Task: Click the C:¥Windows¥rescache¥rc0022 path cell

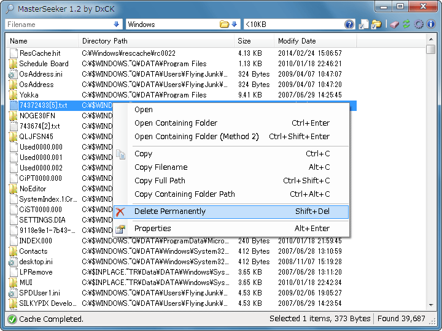Action: (128, 53)
